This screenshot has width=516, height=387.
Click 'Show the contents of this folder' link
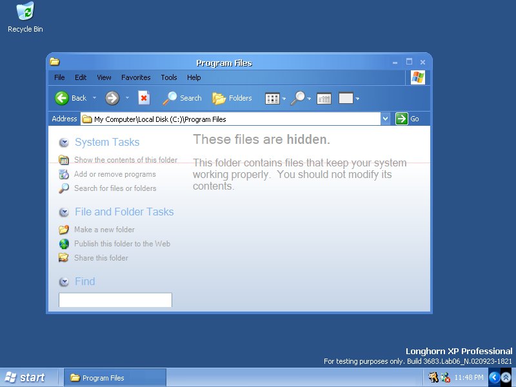125,160
